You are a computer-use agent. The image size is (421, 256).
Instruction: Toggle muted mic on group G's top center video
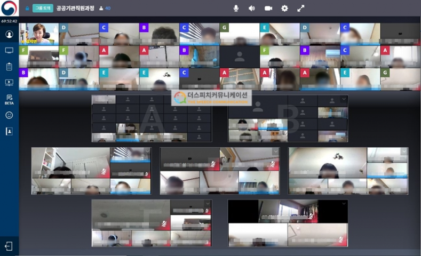click(311, 217)
